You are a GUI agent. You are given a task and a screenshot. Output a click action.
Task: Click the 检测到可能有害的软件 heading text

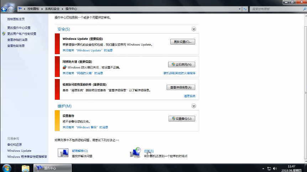(x=84, y=84)
